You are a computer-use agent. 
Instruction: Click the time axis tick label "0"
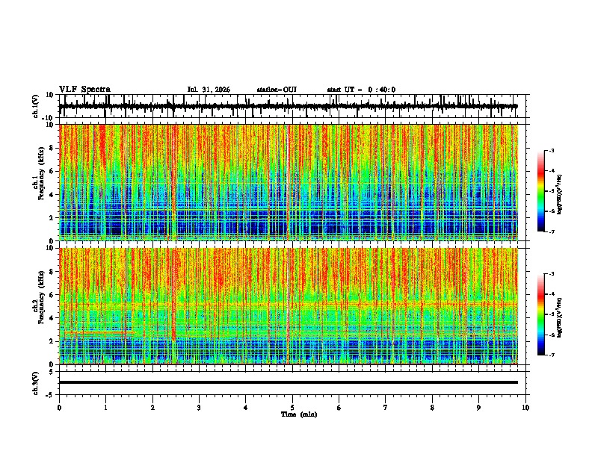click(x=59, y=408)
